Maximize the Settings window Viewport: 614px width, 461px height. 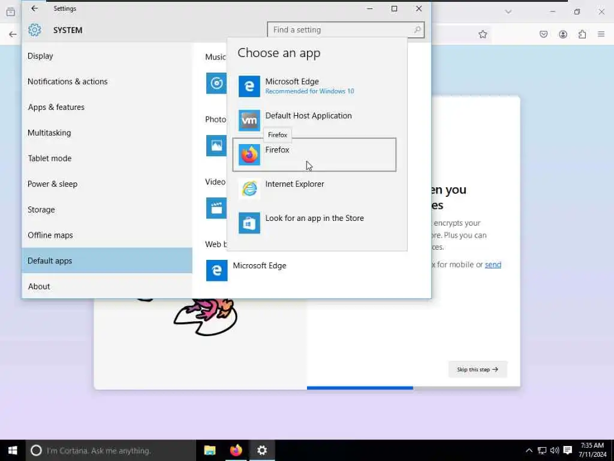coord(395,8)
